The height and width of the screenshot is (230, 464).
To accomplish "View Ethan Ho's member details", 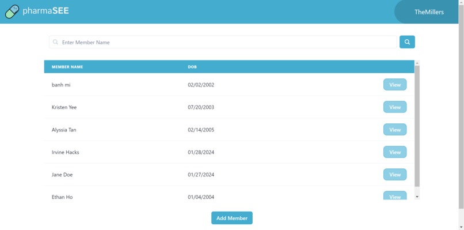I will point(395,195).
